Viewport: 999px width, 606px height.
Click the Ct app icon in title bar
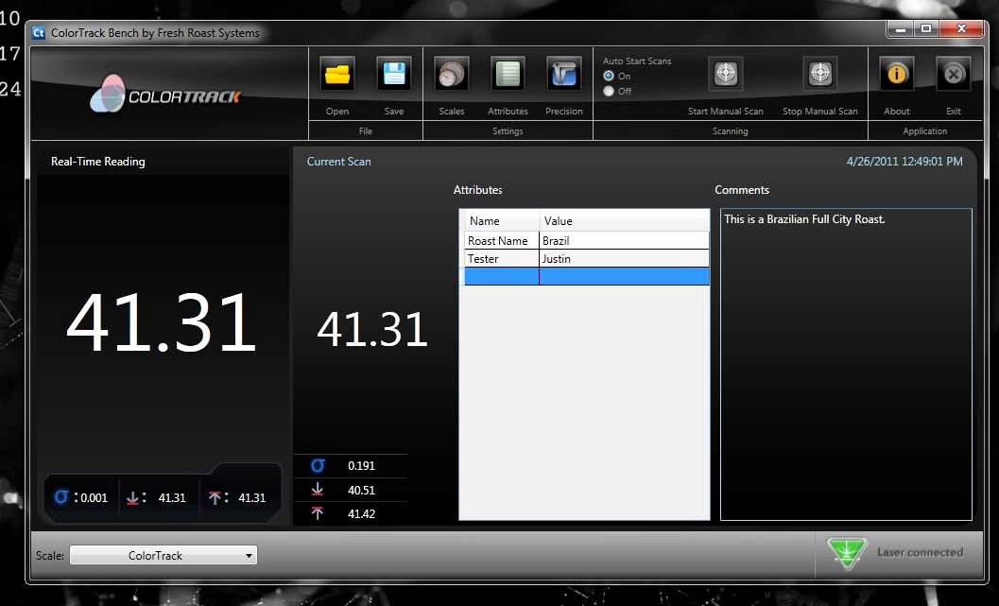point(39,32)
